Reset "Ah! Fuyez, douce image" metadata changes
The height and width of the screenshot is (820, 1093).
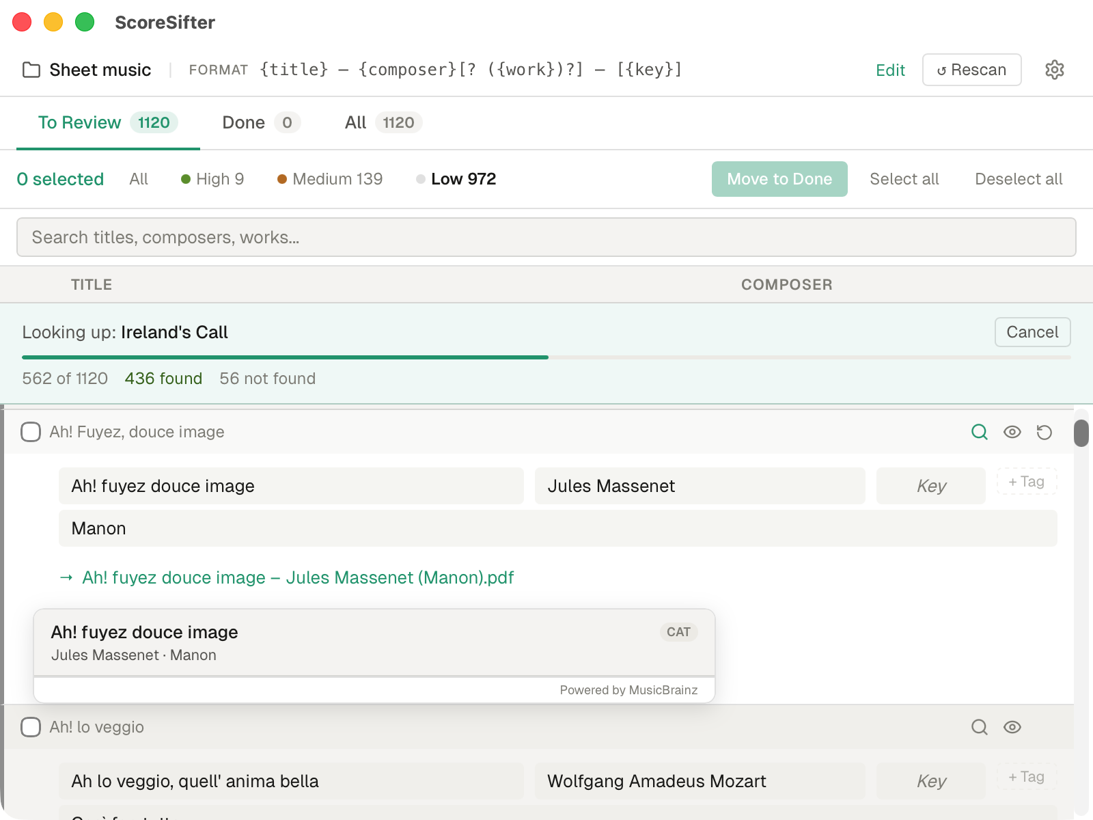pyautogui.click(x=1044, y=432)
